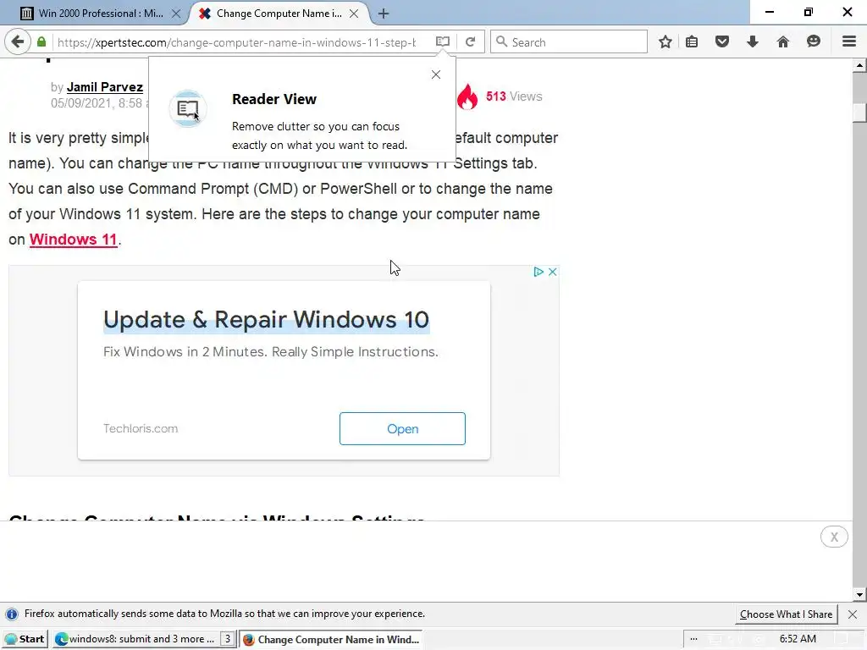This screenshot has height=650, width=867.
Task: Open the Downloads arrow icon
Action: click(753, 42)
